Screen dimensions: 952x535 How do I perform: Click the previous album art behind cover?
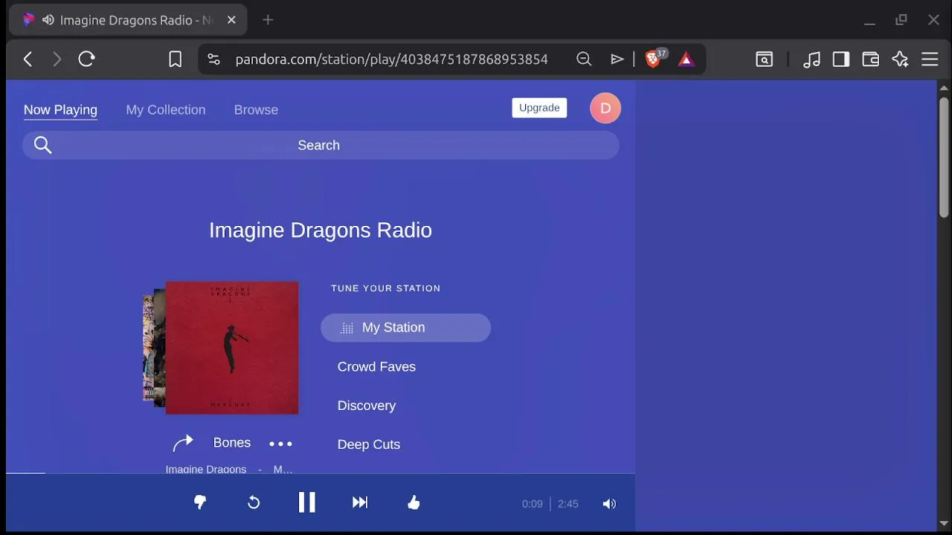tap(159, 348)
